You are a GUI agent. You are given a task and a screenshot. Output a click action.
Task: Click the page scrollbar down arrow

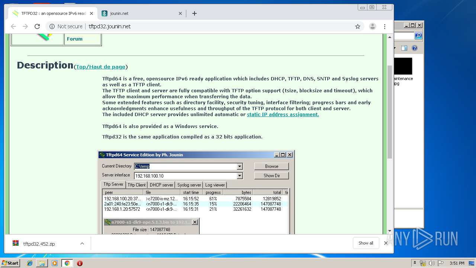tap(390, 231)
